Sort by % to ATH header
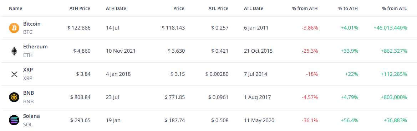Screen dimensions: 417x131 coord(348,9)
